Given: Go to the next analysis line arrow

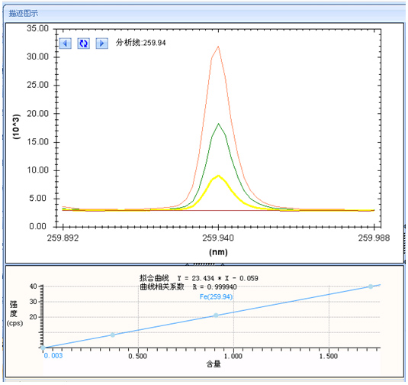Looking at the screenshot, I should (x=102, y=43).
